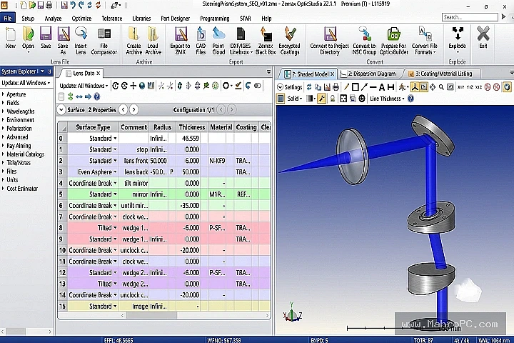Toggle the lock icon in Shaded Model toolbar
514x343 pixels.
[333, 99]
